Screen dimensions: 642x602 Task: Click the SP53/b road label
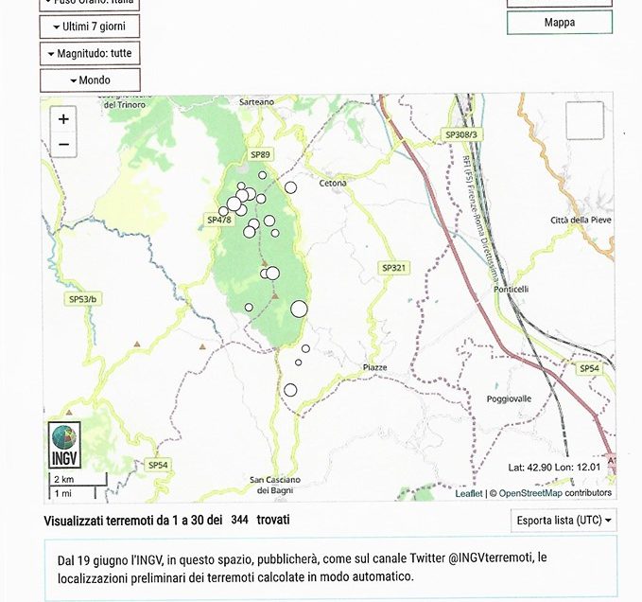(82, 299)
